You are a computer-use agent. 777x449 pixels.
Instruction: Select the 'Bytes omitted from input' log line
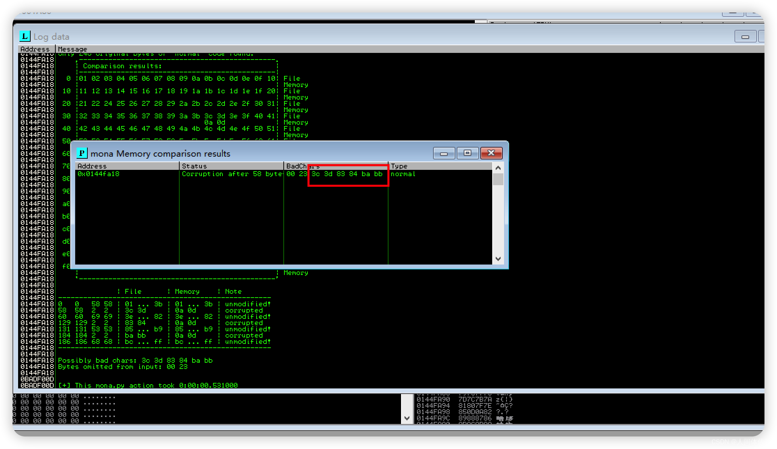point(123,367)
